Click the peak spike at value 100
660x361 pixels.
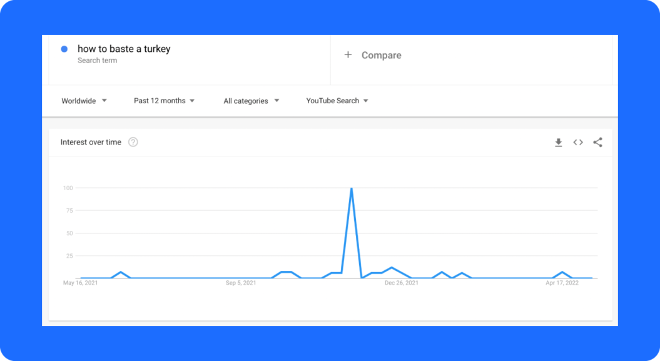click(352, 188)
